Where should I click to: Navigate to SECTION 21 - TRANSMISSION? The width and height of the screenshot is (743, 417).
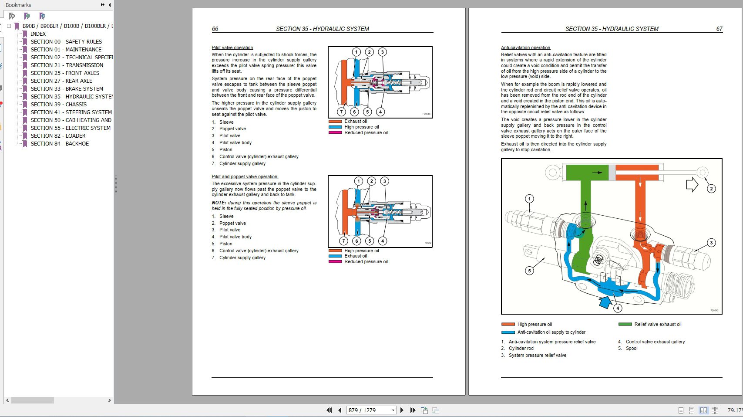pyautogui.click(x=67, y=65)
